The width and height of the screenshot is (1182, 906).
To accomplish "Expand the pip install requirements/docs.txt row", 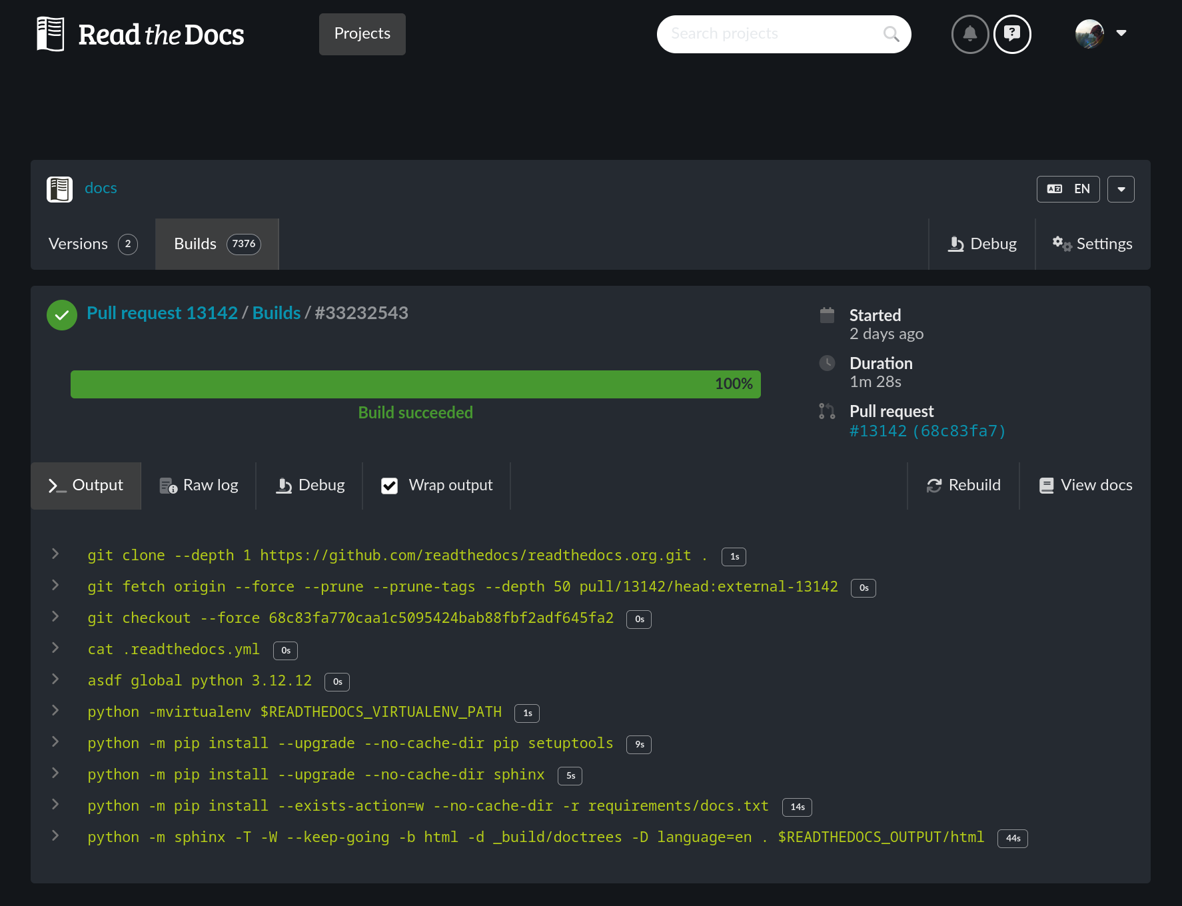I will (x=55, y=804).
